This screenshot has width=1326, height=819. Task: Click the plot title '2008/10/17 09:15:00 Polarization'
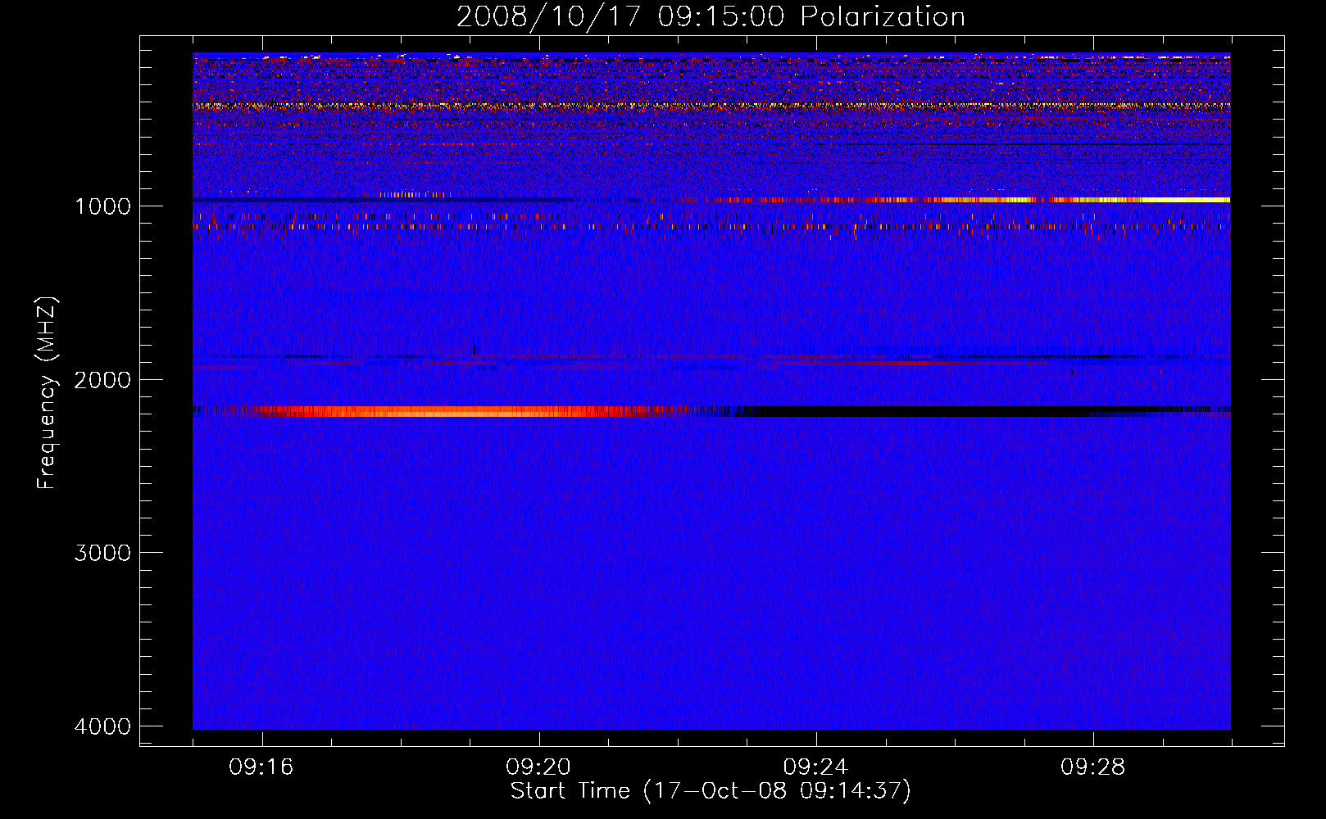click(x=711, y=17)
